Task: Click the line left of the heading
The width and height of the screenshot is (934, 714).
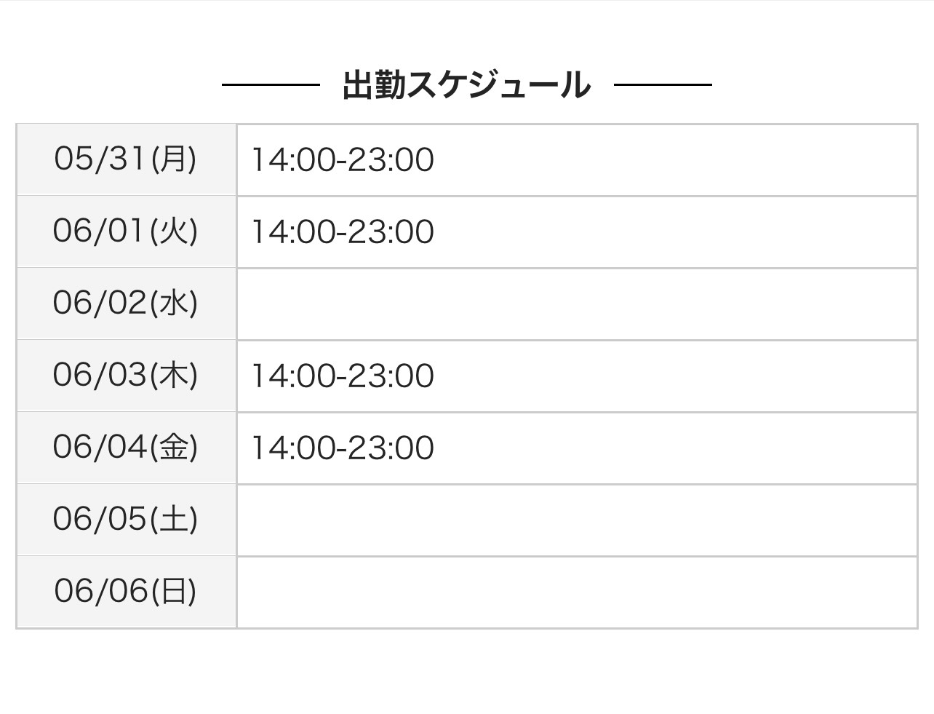Action: (x=271, y=85)
